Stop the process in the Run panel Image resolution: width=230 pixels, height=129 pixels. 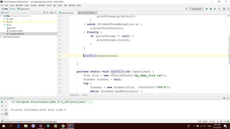click(2, 106)
